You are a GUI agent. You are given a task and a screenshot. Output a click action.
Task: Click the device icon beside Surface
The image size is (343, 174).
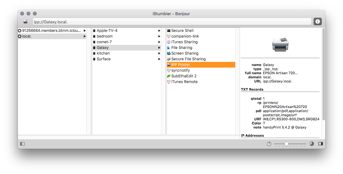coord(94,59)
